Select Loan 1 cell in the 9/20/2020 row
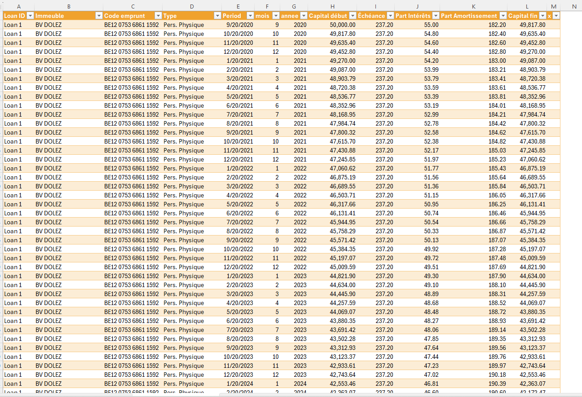The image size is (582, 397). (18, 25)
